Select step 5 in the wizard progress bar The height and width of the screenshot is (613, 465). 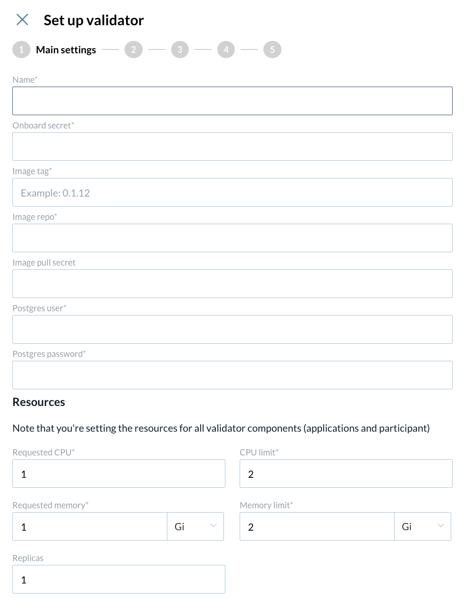pos(272,49)
